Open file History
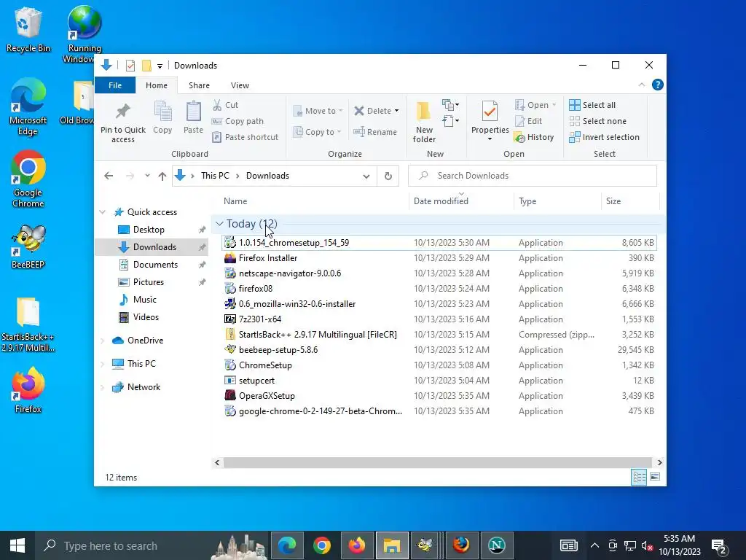746x560 pixels. [534, 137]
